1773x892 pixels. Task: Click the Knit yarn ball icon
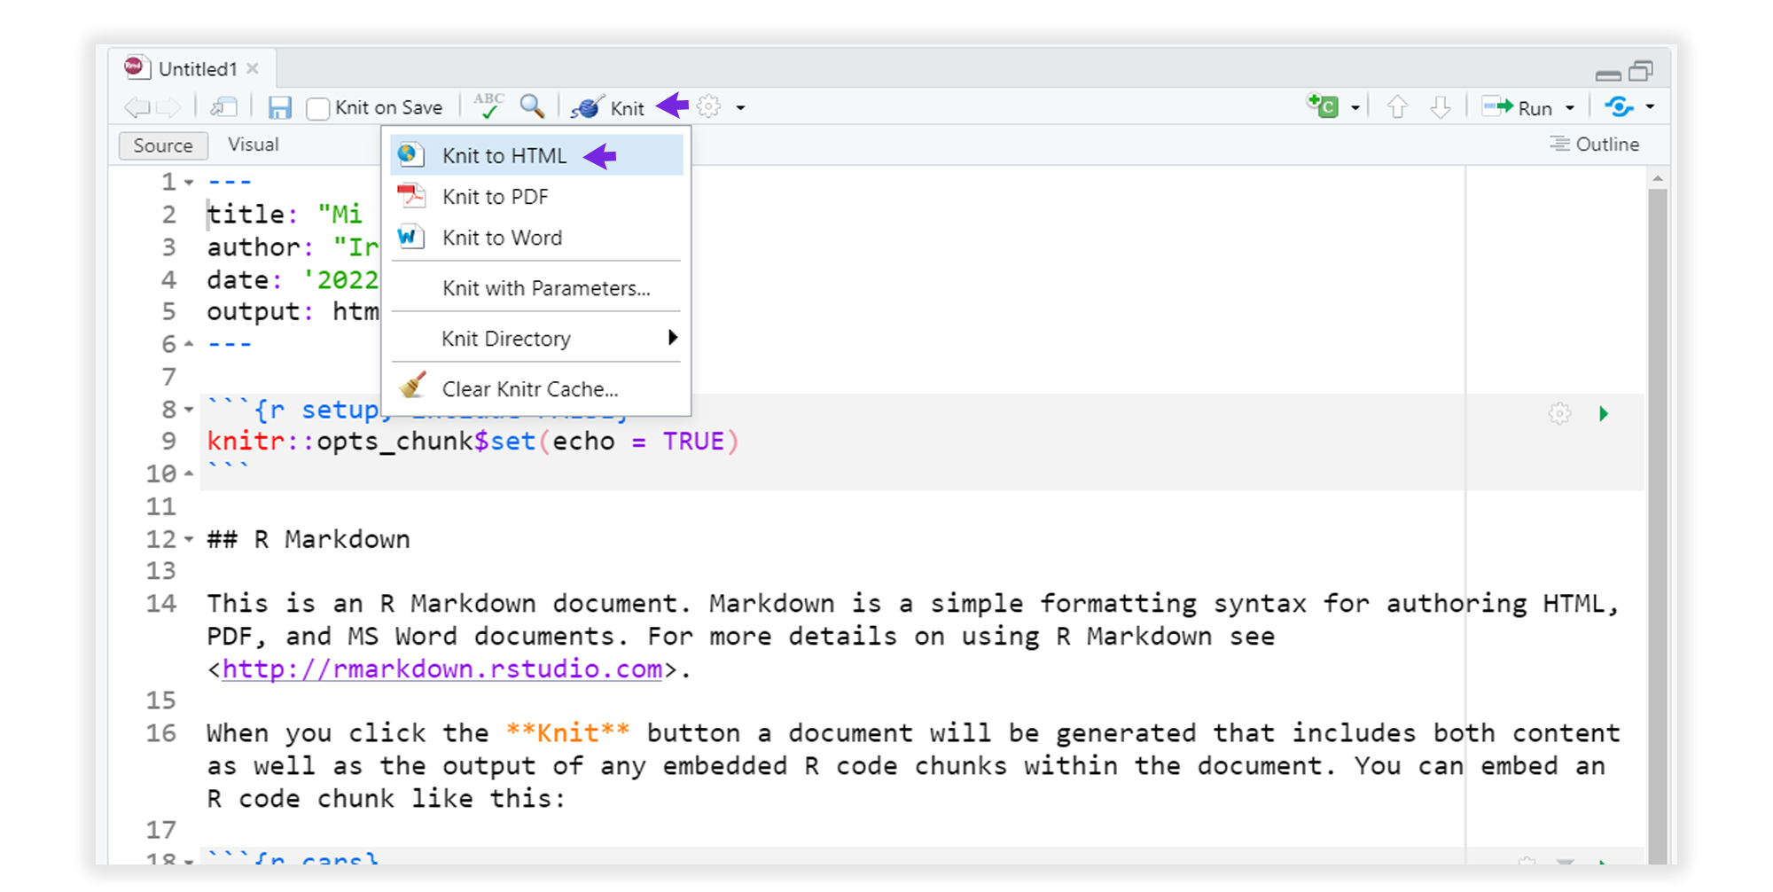(x=587, y=107)
